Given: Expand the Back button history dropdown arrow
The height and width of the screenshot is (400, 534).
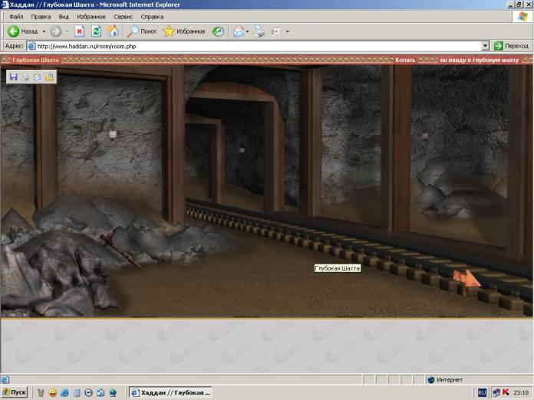Looking at the screenshot, I should pos(44,31).
